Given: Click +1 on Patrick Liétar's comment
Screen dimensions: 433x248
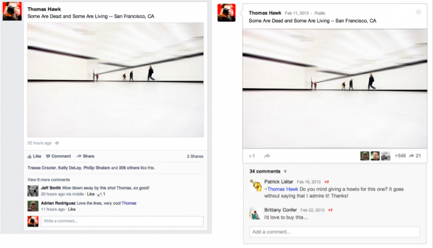Looking at the screenshot, I should (326, 182).
